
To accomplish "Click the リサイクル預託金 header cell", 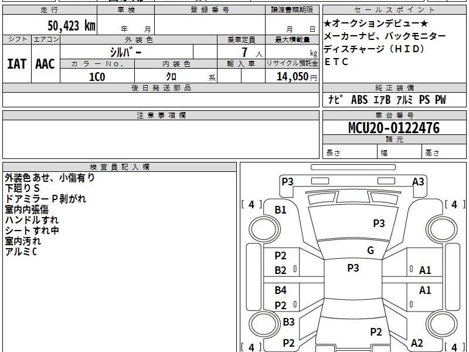I will tap(292, 64).
